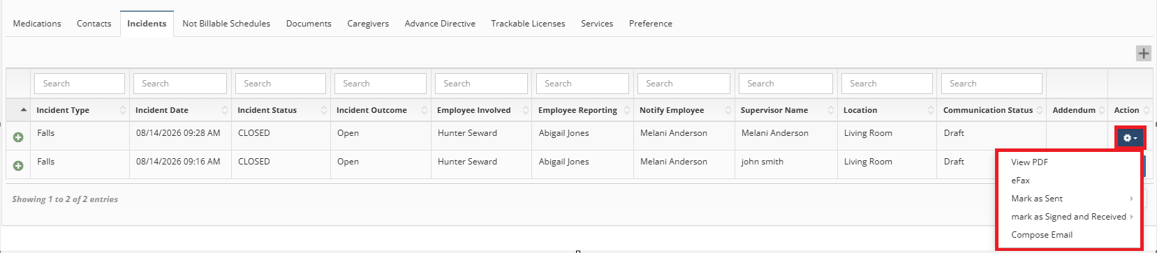Sort by Incident Type column arrows
The height and width of the screenshot is (253, 1157).
[123, 110]
